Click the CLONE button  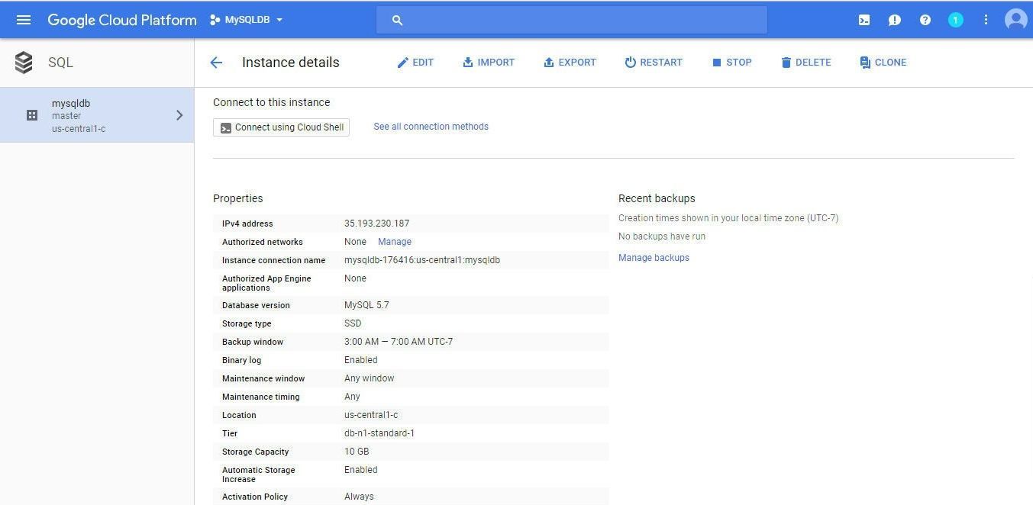point(883,63)
